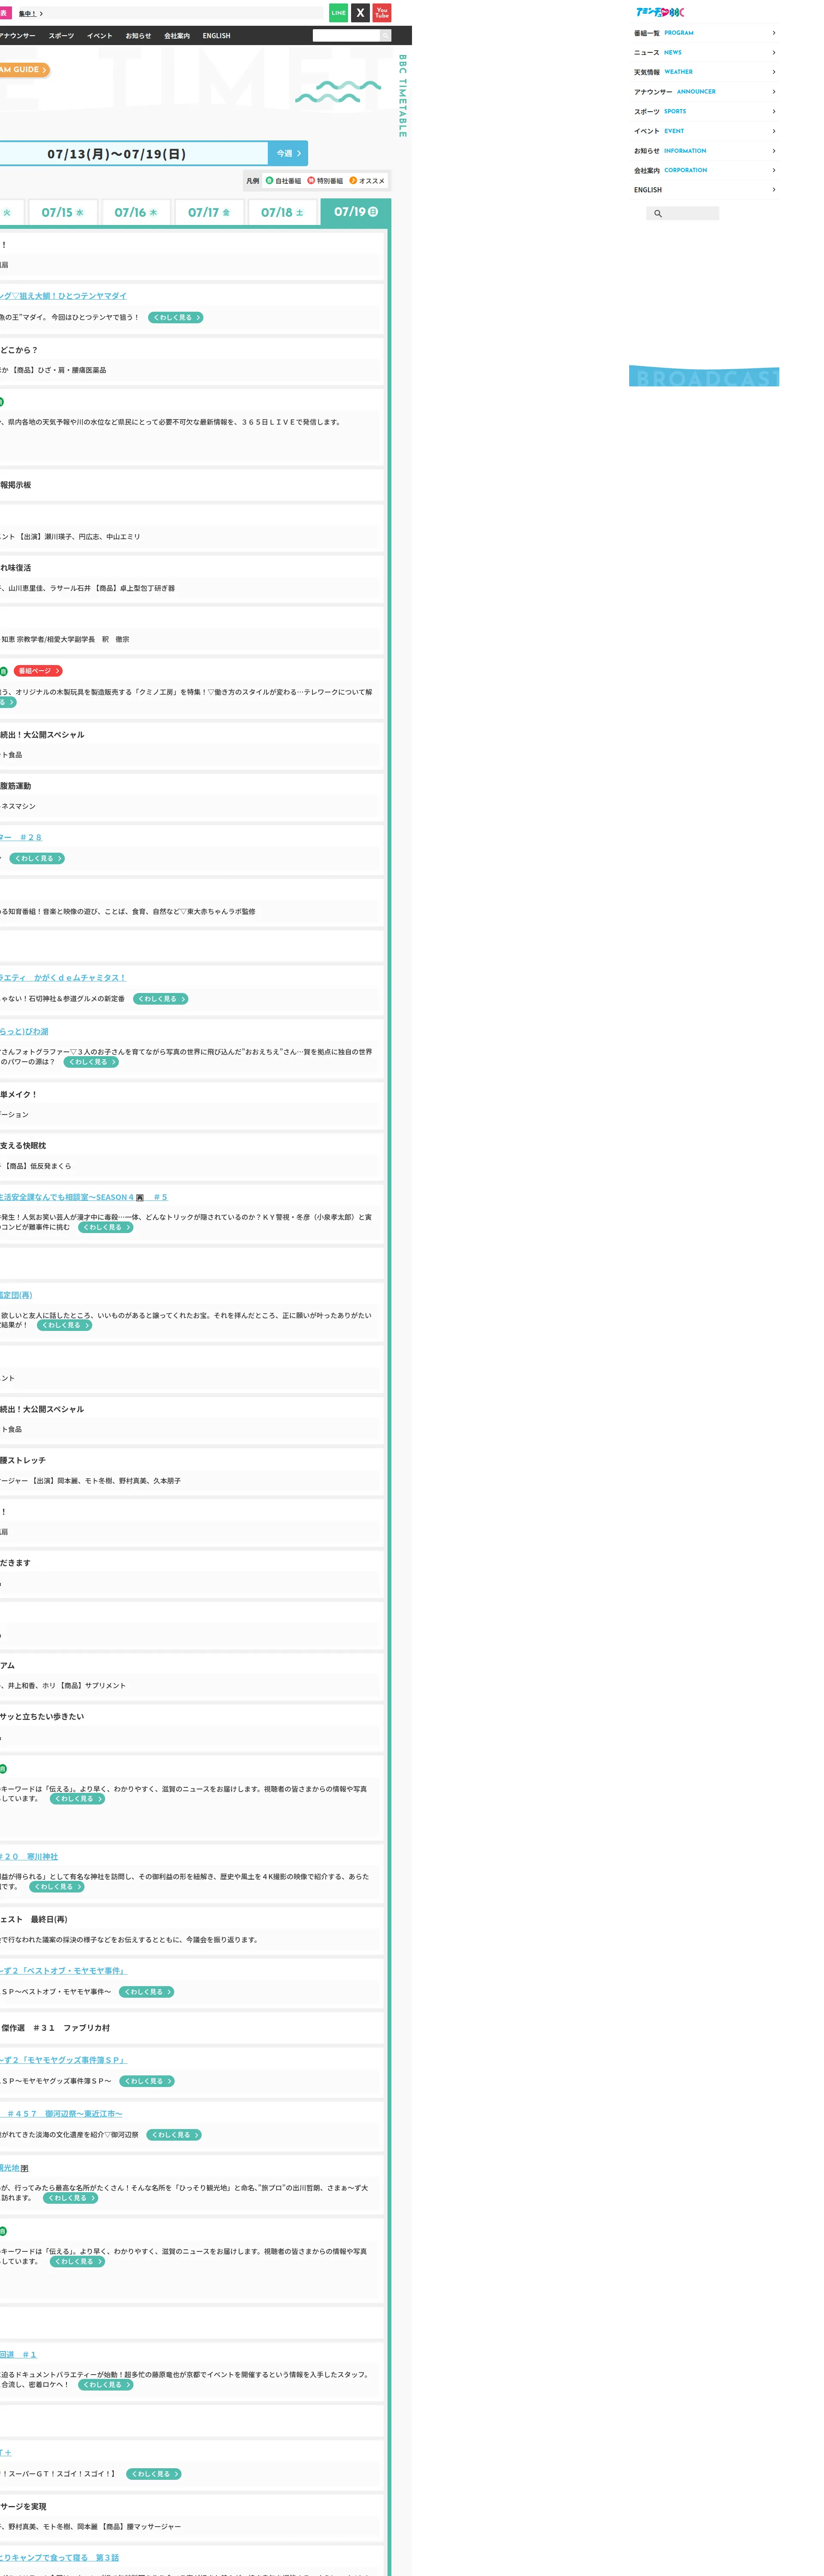Open ENGLISH in the dark top navigation
Screen dimensions: 824x2576
[217, 36]
